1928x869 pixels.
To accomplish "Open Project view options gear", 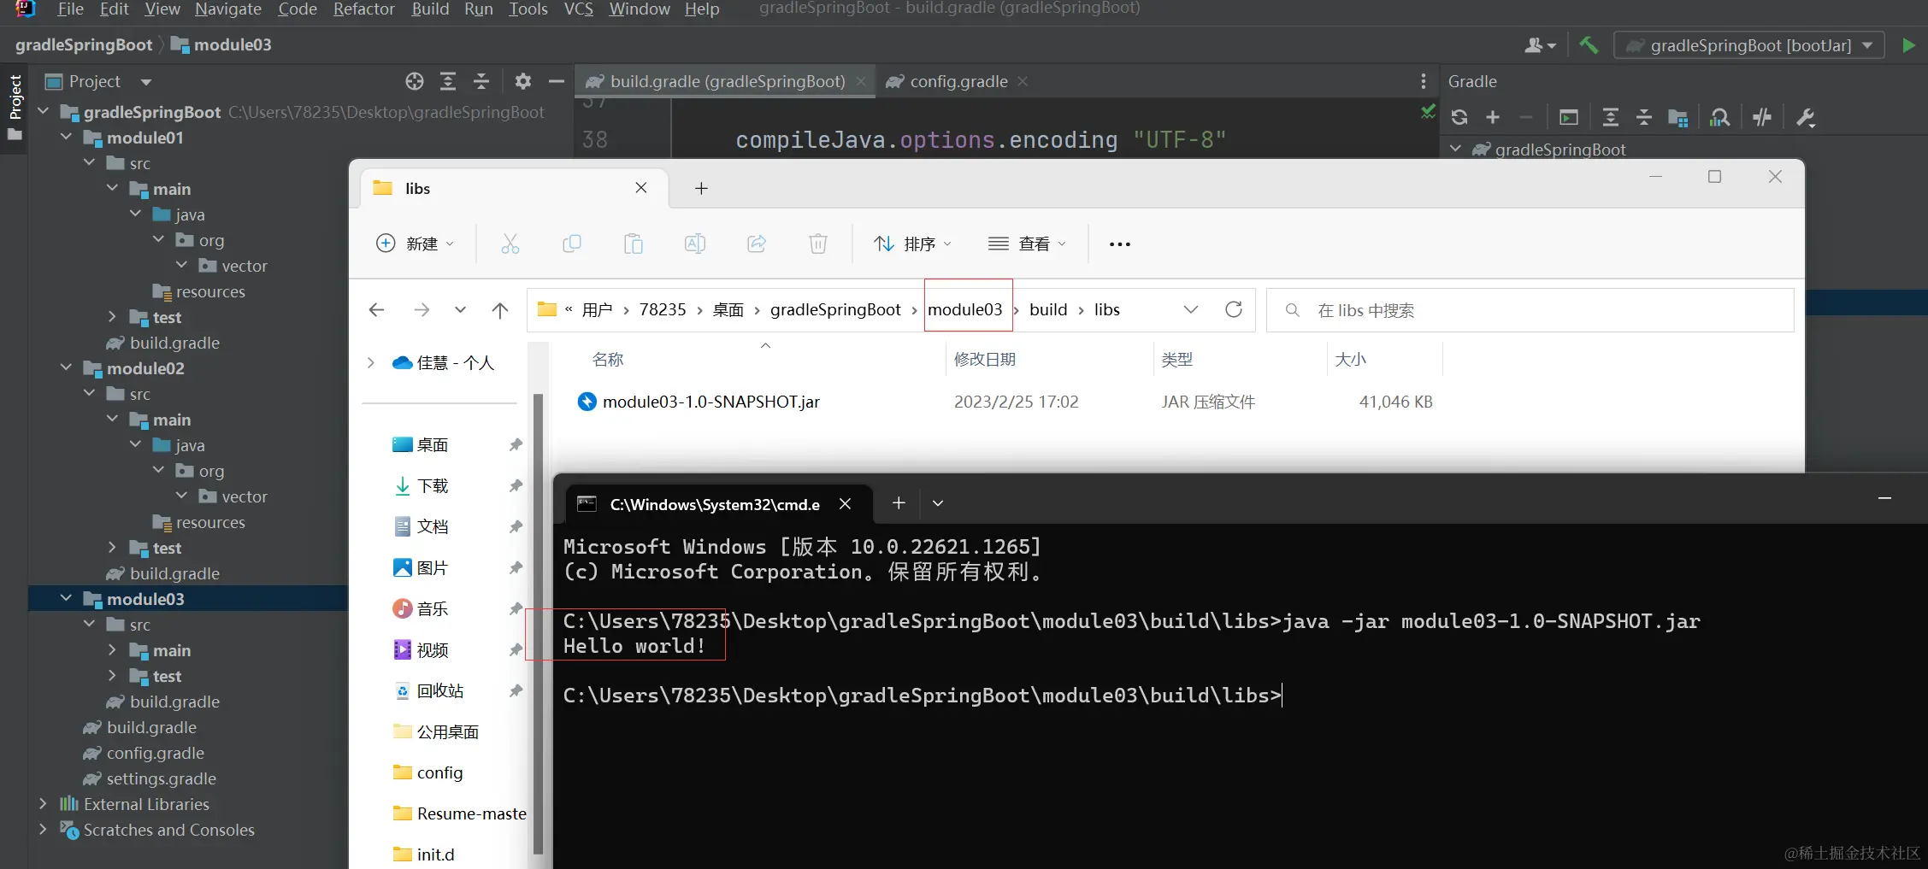I will coord(522,81).
